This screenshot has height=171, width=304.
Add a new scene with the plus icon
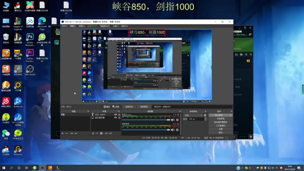coord(62,133)
